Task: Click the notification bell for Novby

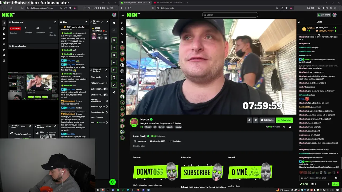Action: coord(249,120)
